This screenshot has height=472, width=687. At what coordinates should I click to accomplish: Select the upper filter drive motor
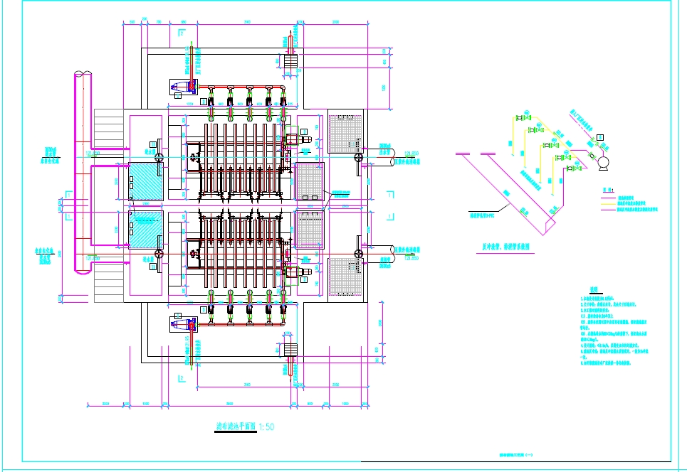click(x=298, y=140)
